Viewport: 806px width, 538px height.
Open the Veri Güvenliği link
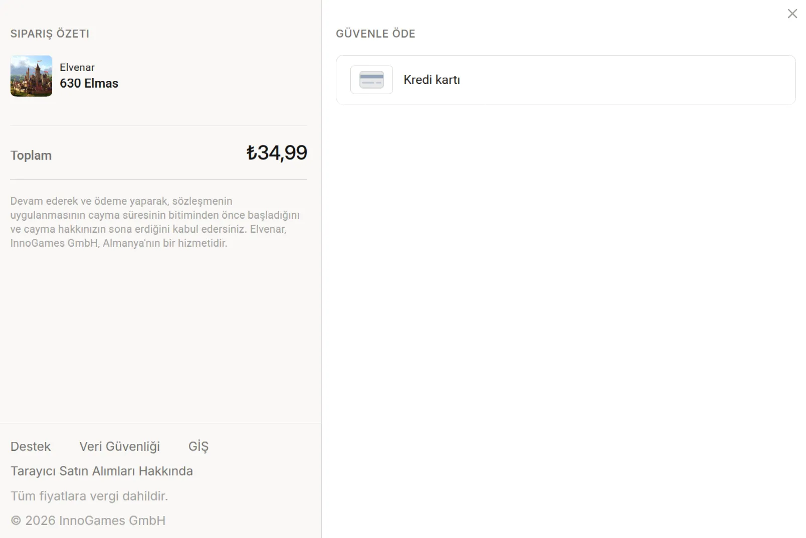click(x=119, y=446)
